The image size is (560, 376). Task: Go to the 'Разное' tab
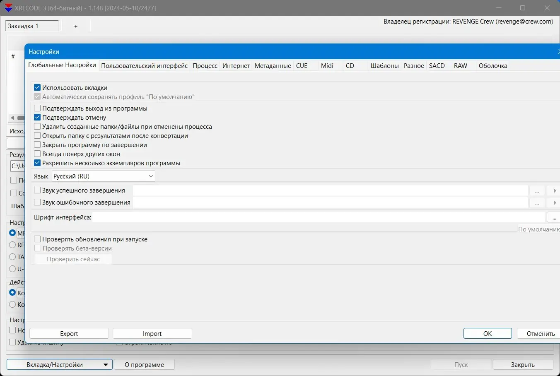(x=414, y=66)
